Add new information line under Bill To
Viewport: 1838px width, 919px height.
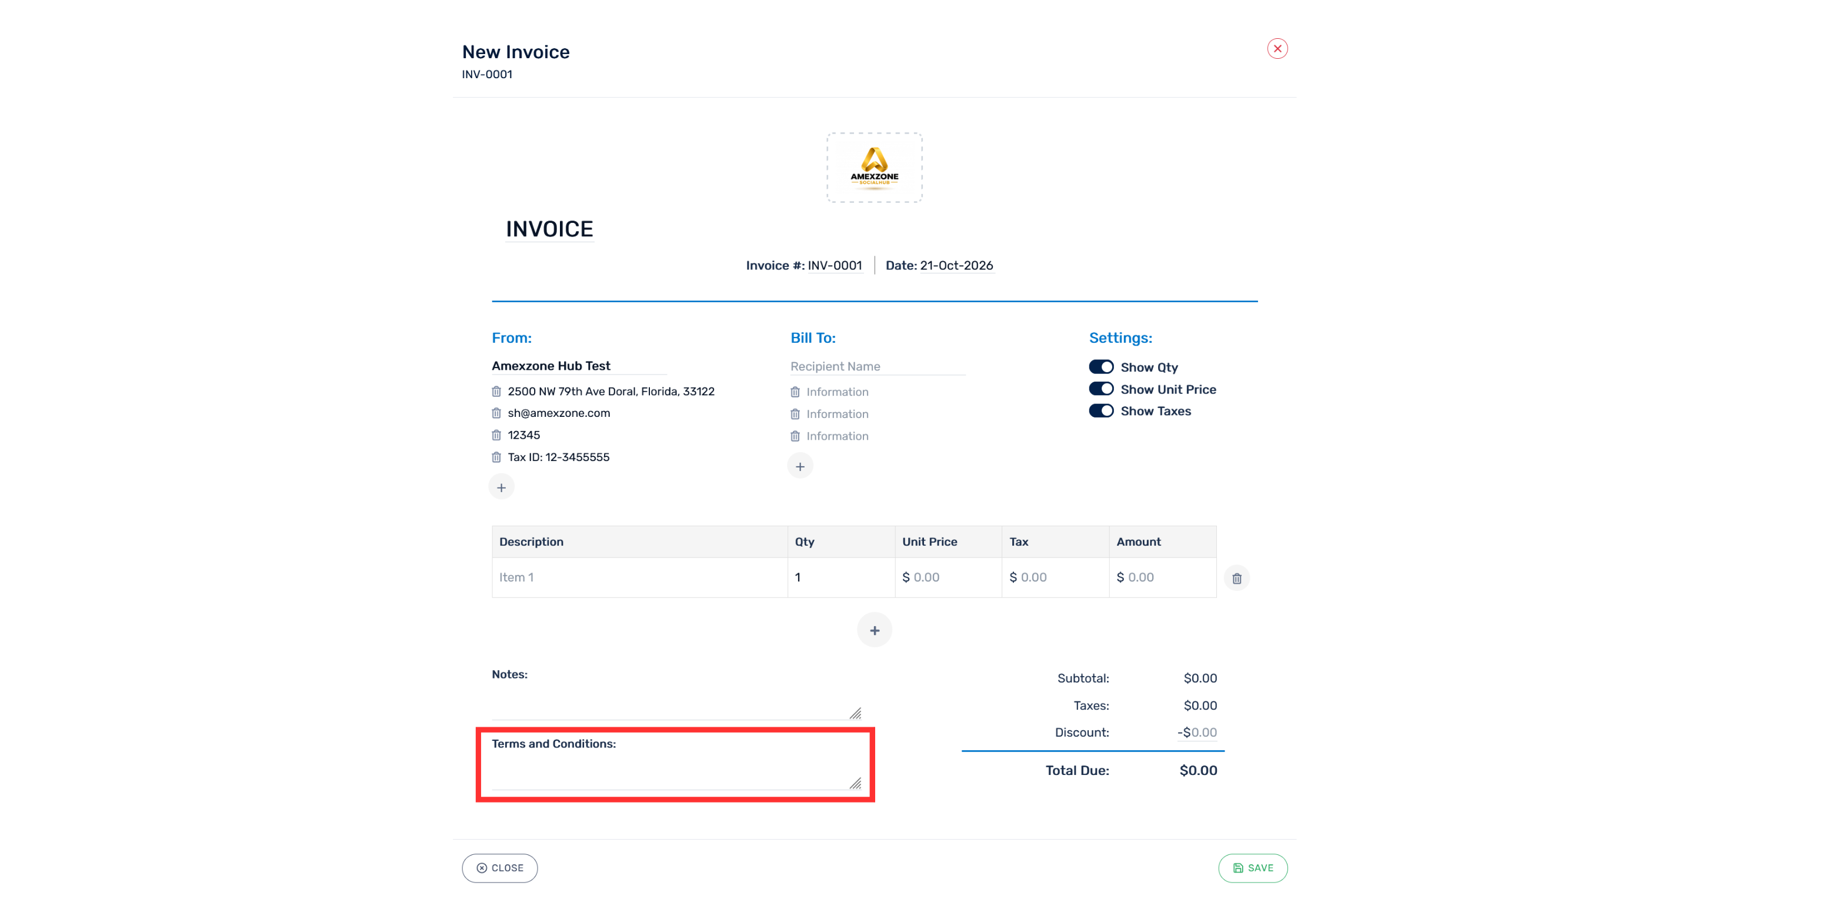click(800, 466)
